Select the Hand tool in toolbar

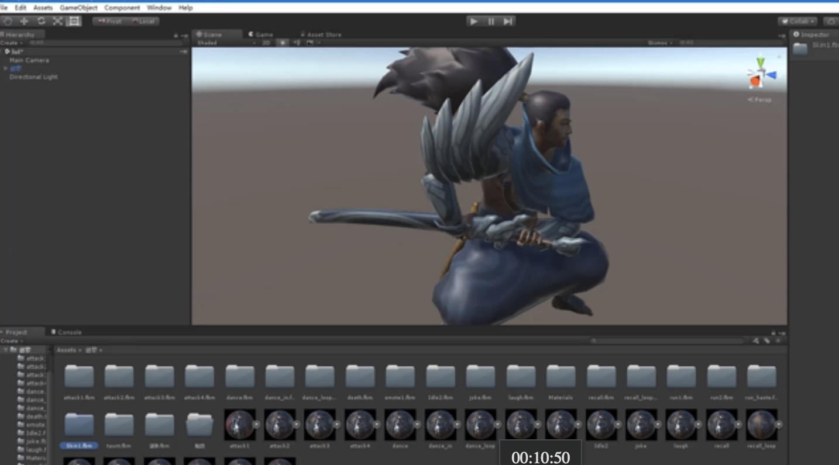point(8,21)
